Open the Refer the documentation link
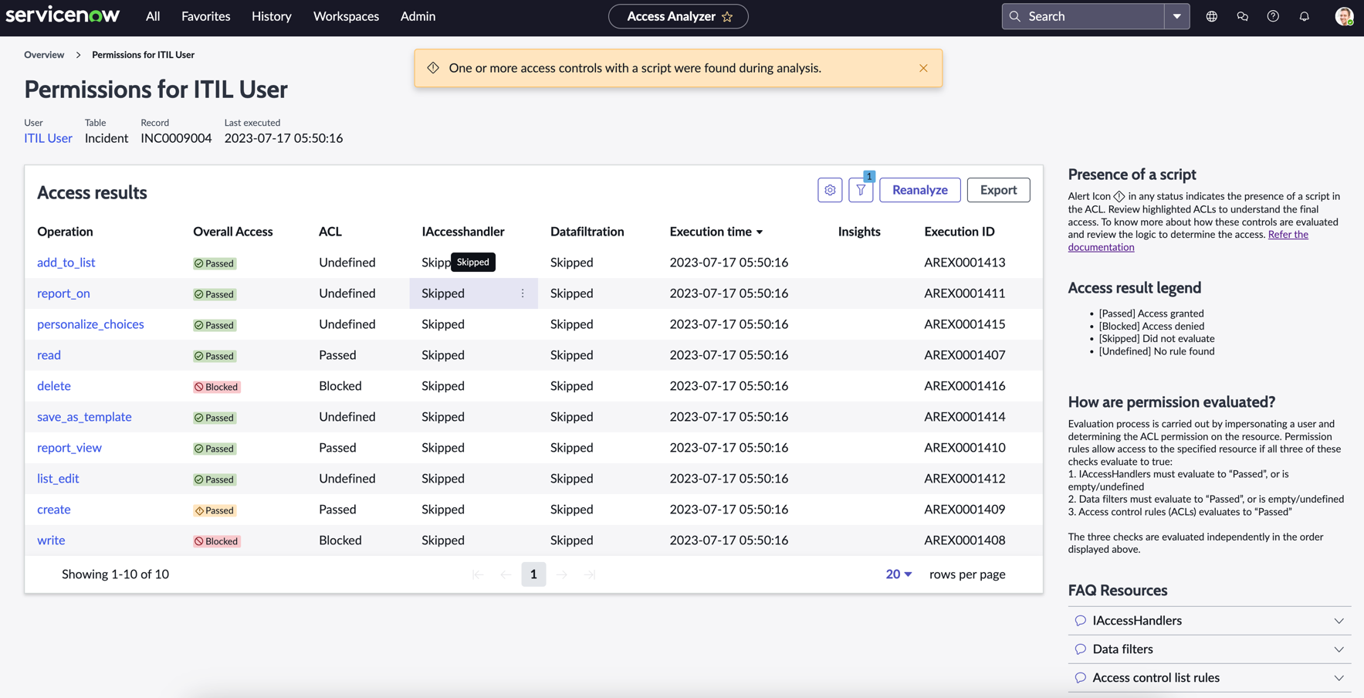Screen dimensions: 1364x698 [x=1188, y=241]
